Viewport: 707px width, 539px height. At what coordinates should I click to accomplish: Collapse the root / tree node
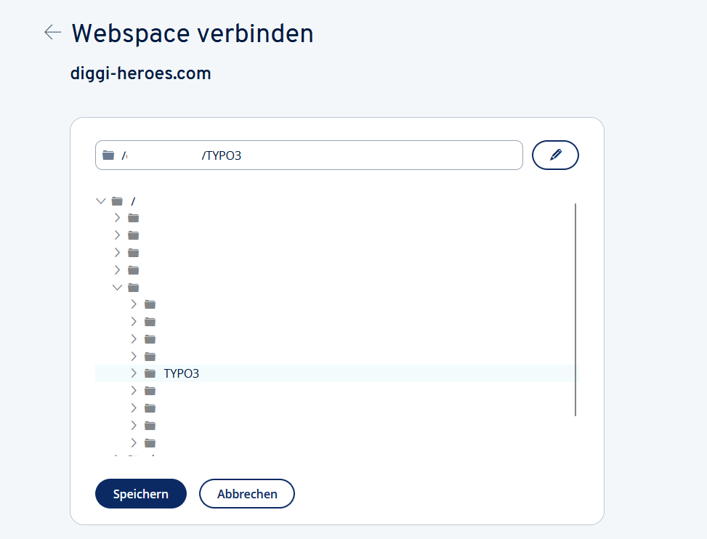coord(100,201)
